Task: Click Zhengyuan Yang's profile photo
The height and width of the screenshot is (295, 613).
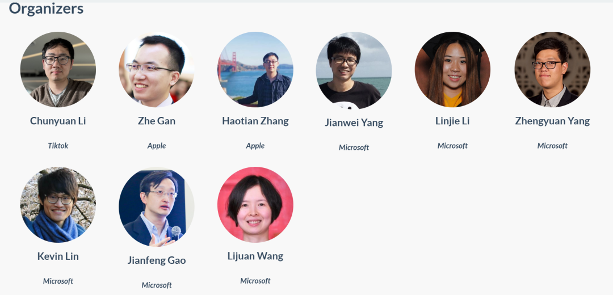Action: point(552,69)
